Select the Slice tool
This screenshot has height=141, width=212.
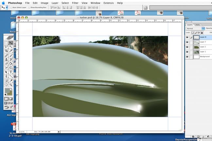(11, 51)
